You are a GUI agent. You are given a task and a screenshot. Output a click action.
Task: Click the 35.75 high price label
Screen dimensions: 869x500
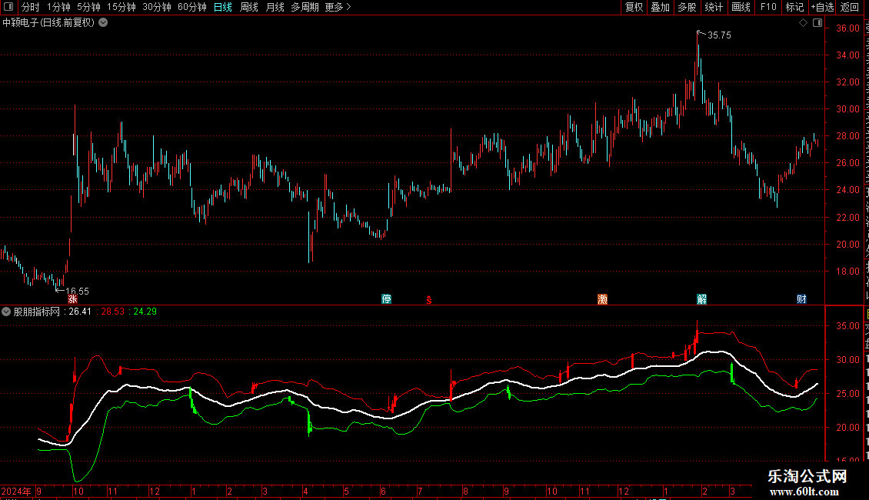pyautogui.click(x=719, y=35)
